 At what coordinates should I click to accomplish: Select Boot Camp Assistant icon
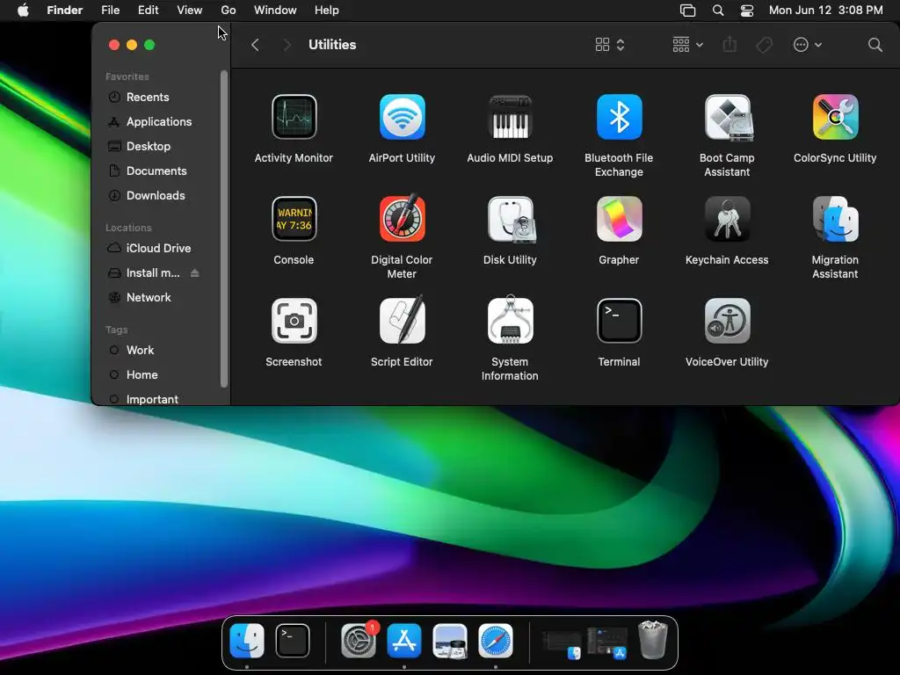[727, 117]
